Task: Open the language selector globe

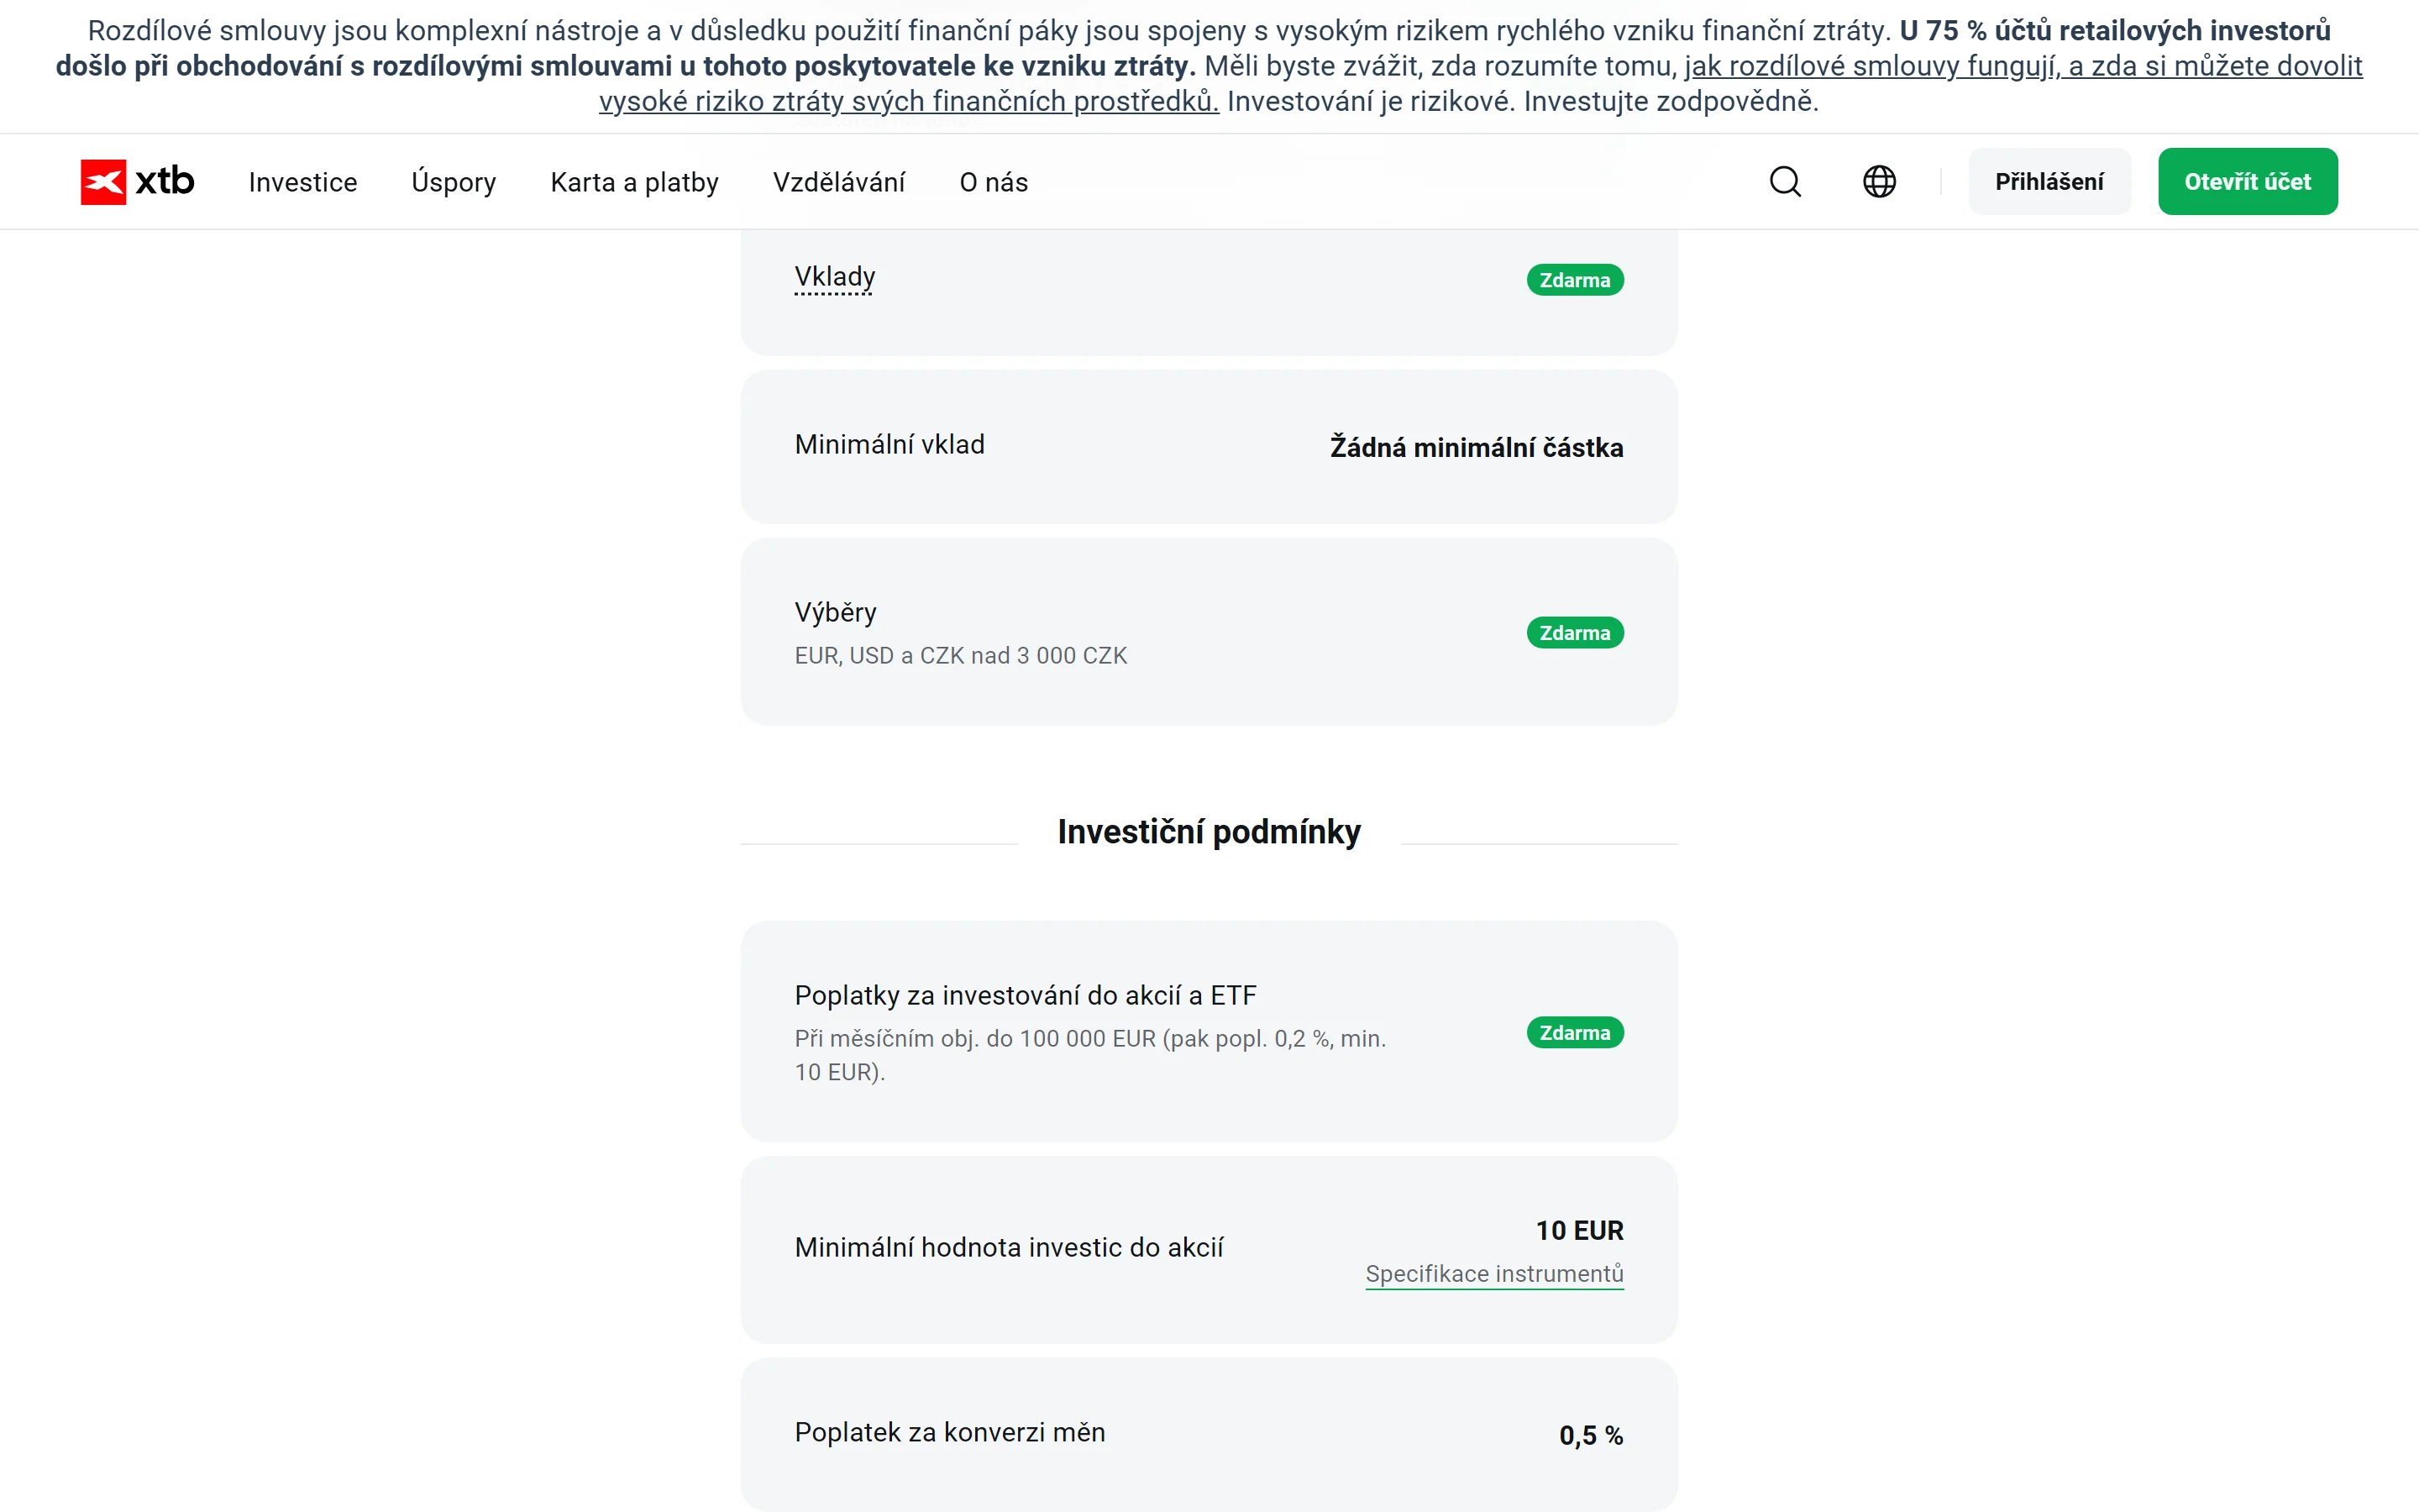Action: pyautogui.click(x=1878, y=181)
